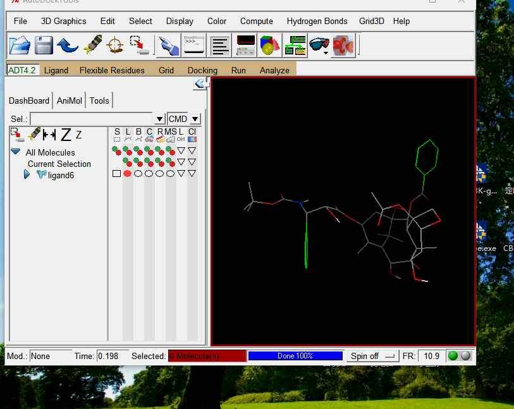Collapse the All Molecules tree node

tap(15, 152)
